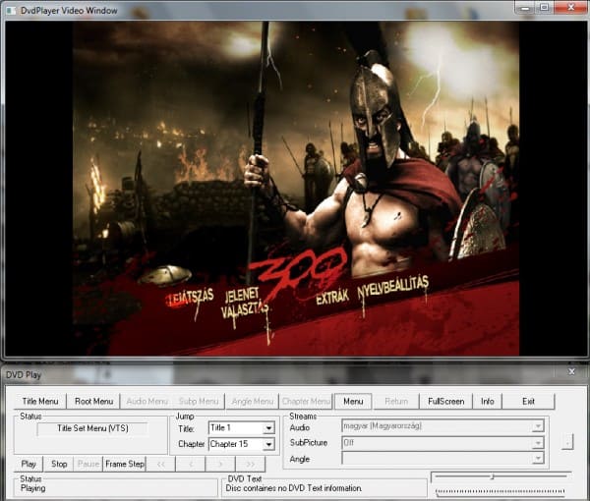Advance one frame with Frame Step
This screenshot has width=590, height=501.
[x=125, y=464]
